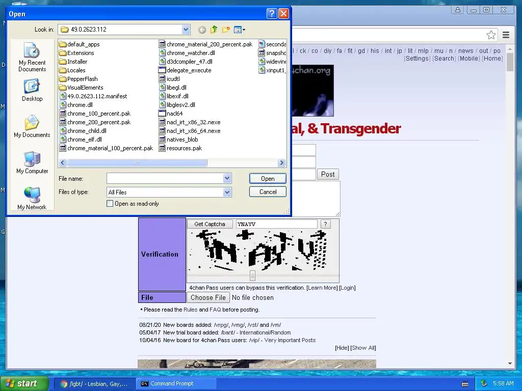Click the captcha slider handle
This screenshot has width=522, height=391.
pos(252,275)
